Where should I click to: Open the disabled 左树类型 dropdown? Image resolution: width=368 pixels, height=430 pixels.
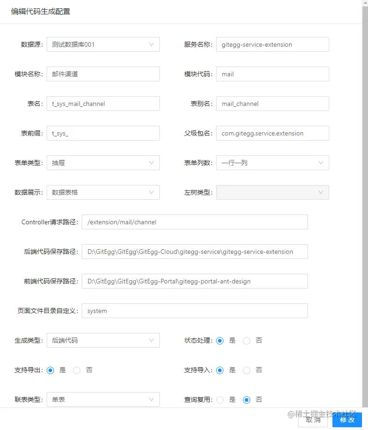click(272, 192)
